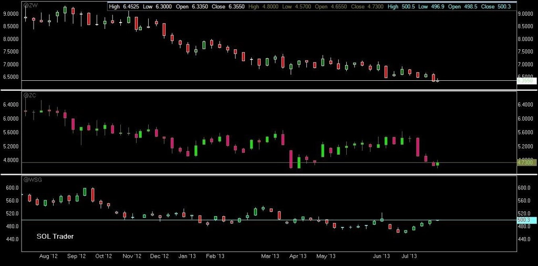The width and height of the screenshot is (538, 266).
Task: Click 7.5000 on the ZW right price axis
Action: 526,52
